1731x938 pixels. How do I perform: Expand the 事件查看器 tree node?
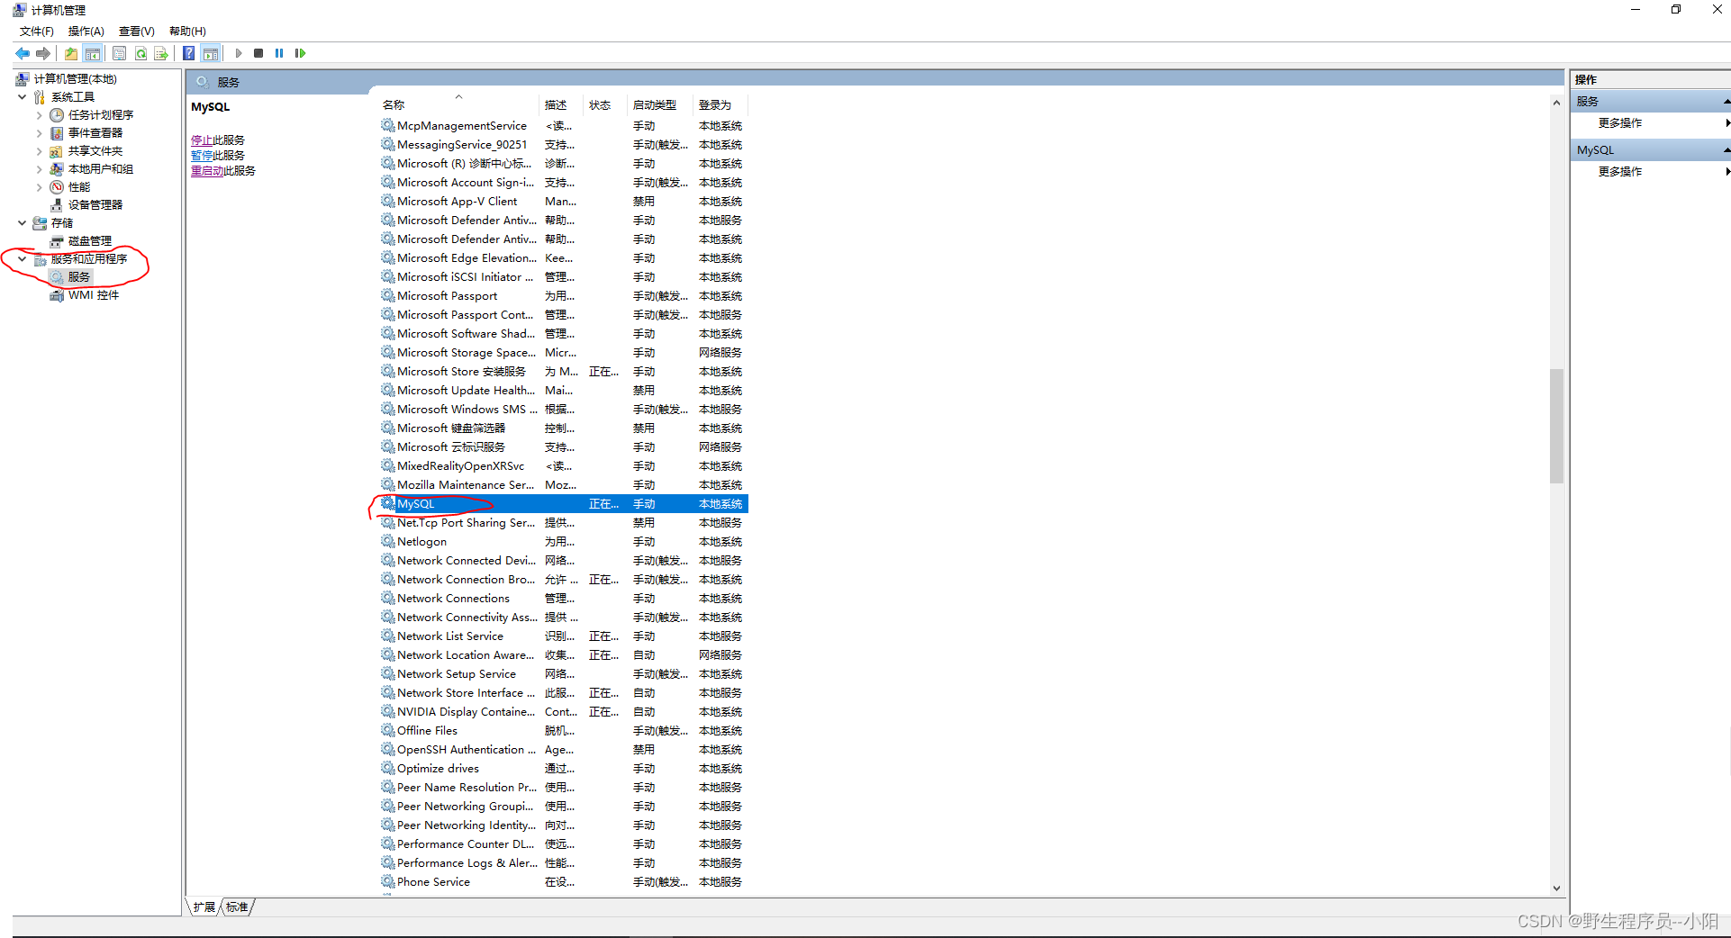click(39, 133)
